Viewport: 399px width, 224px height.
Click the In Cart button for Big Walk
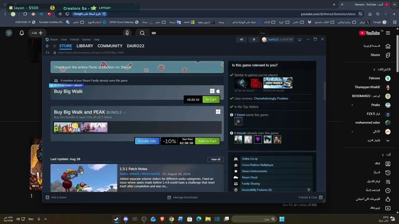tap(211, 100)
